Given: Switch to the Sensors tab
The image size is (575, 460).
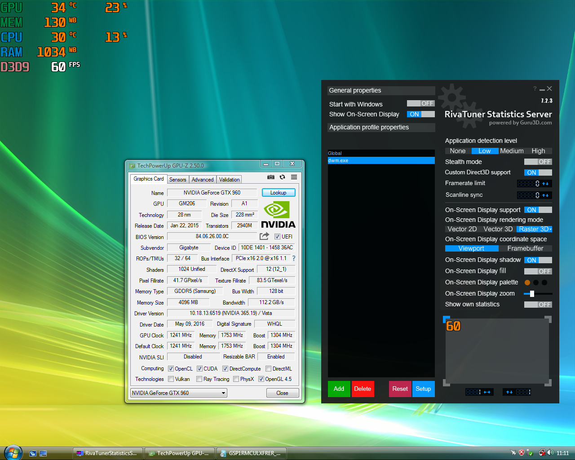Looking at the screenshot, I should point(177,180).
